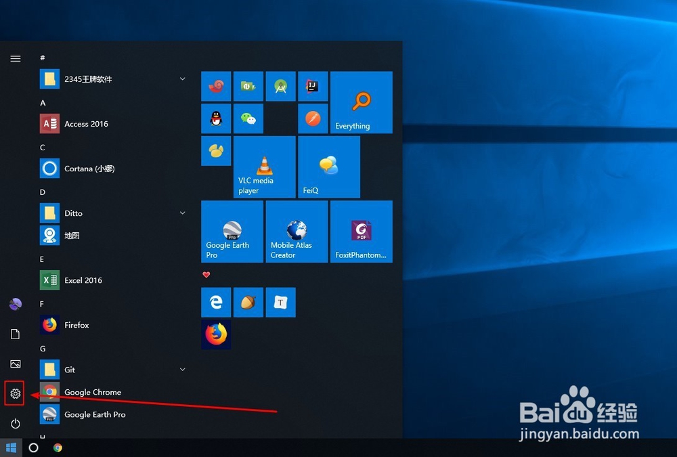Expand the Git folder
Image resolution: width=677 pixels, height=457 pixels.
[x=114, y=369]
